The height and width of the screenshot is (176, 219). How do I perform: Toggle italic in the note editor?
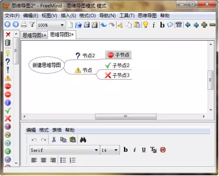[x=134, y=150]
